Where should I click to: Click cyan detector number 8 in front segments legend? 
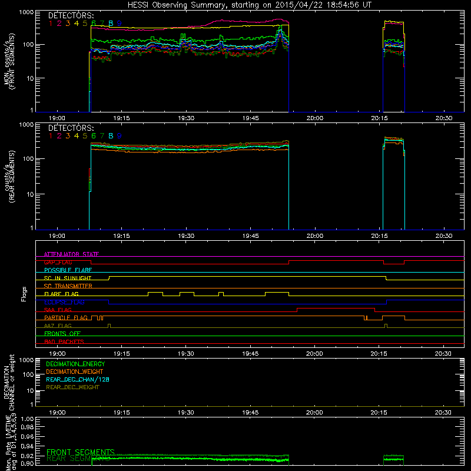coord(111,24)
